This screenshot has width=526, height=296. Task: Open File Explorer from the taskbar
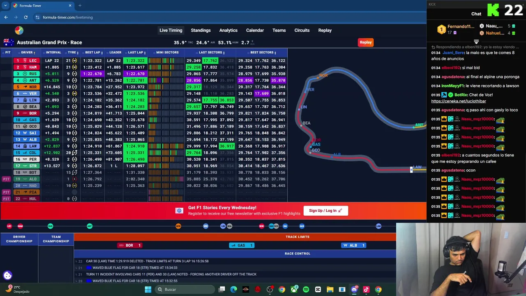(330, 289)
